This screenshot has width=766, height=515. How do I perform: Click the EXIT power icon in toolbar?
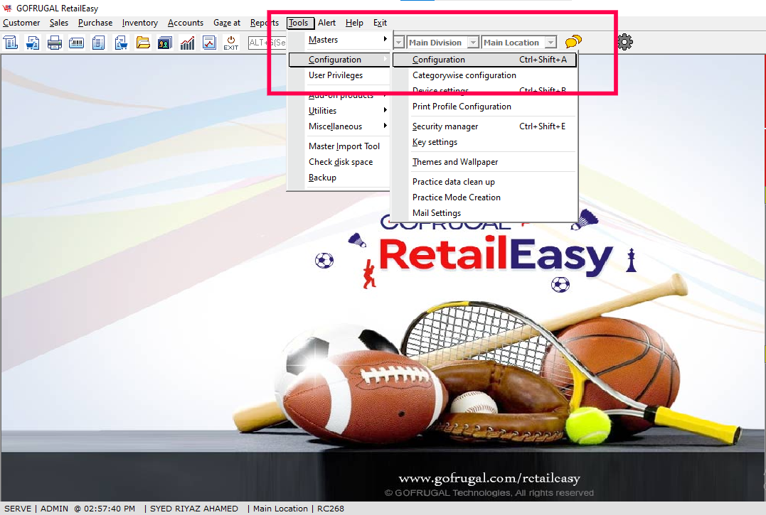click(231, 43)
